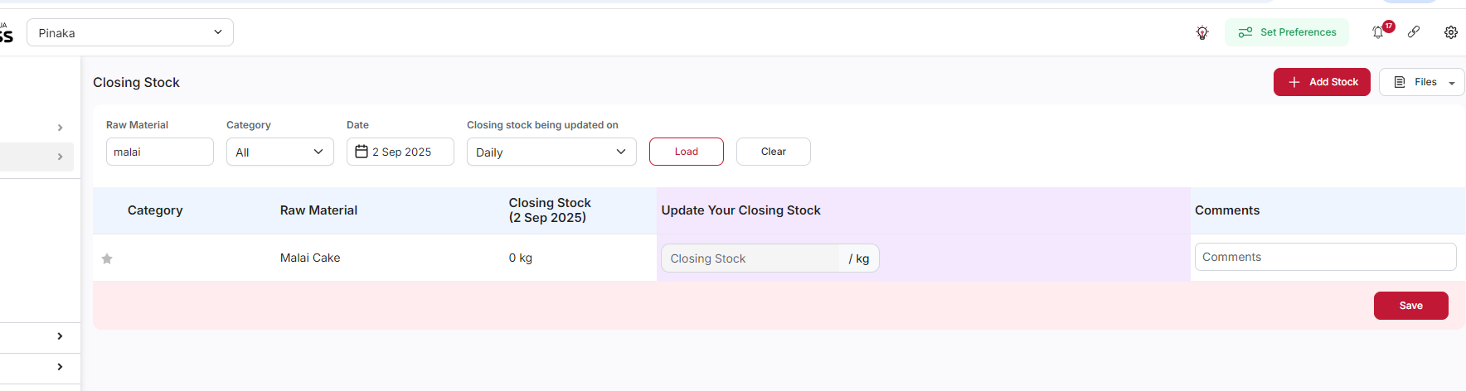The height and width of the screenshot is (391, 1466).
Task: Expand the Files dropdown arrow
Action: coord(1452,83)
